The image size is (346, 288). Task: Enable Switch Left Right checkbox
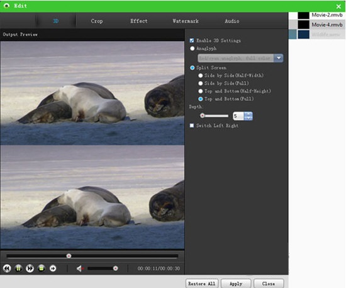pyautogui.click(x=192, y=125)
